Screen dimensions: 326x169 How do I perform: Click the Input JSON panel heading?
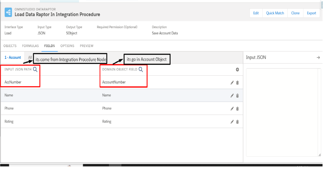tap(256, 57)
